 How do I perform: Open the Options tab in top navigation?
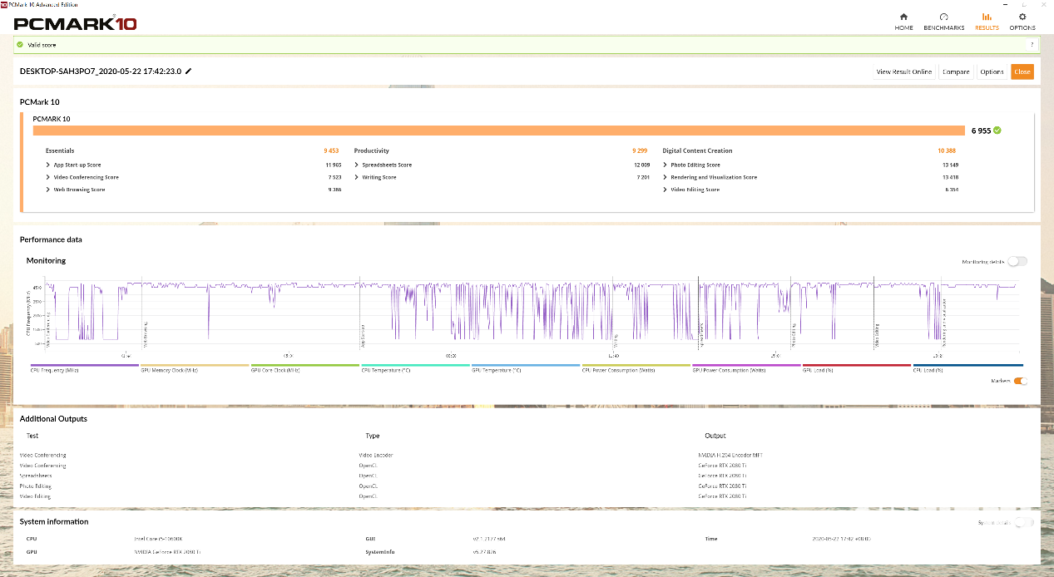[1022, 22]
